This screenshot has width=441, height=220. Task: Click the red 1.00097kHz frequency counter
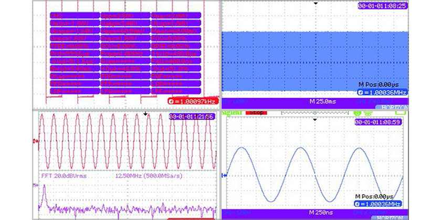(191, 101)
